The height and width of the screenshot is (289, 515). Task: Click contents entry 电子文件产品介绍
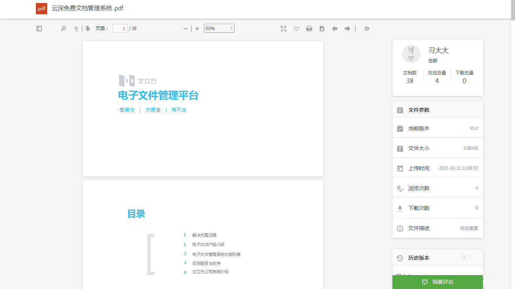click(x=208, y=245)
